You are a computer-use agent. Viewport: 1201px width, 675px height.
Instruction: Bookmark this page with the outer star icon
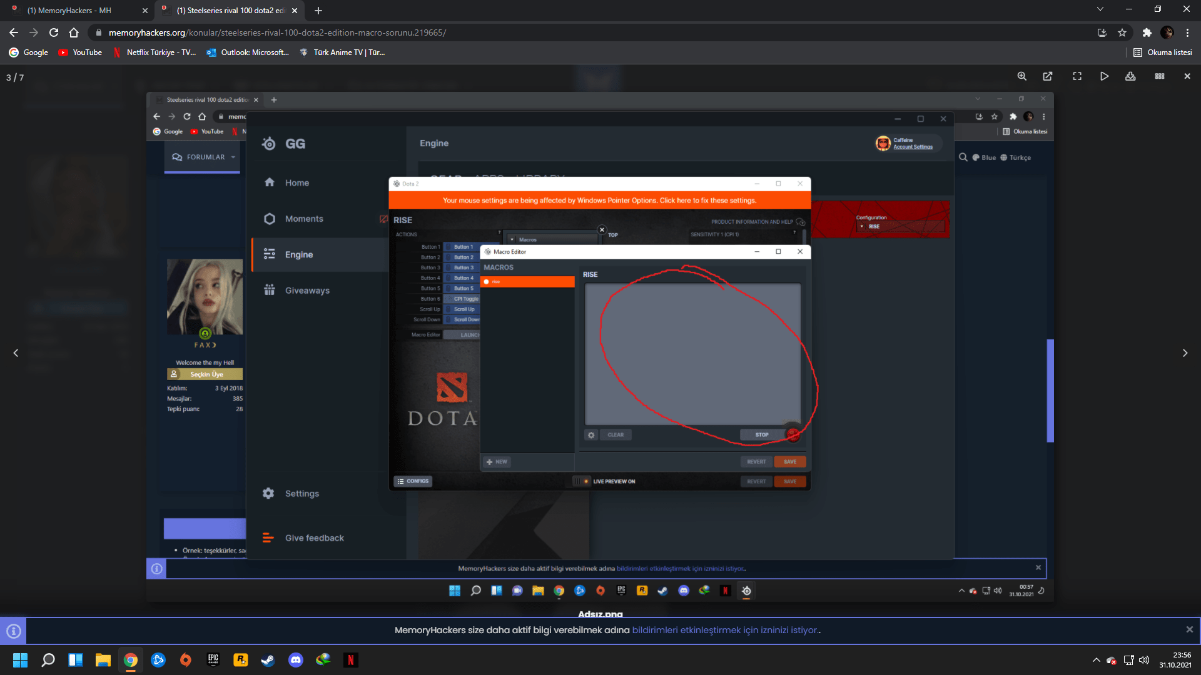click(1122, 32)
